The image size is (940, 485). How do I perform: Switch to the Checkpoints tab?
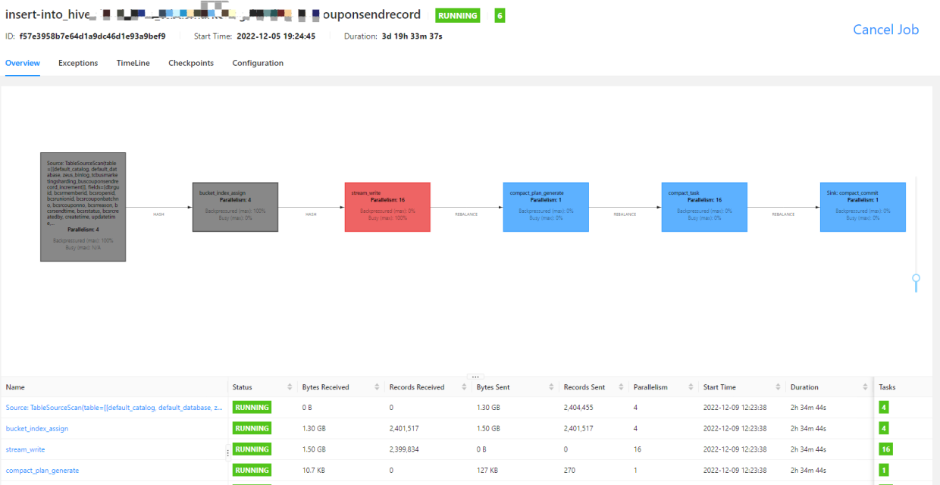(191, 63)
